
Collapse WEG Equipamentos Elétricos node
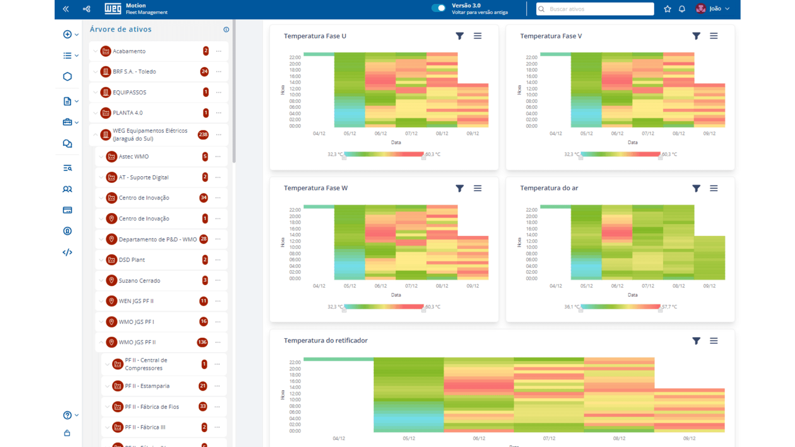[96, 135]
